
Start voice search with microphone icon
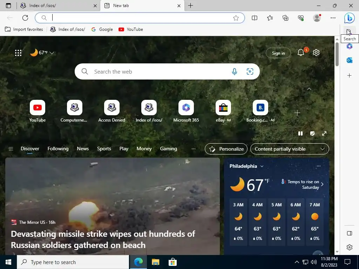click(x=234, y=71)
